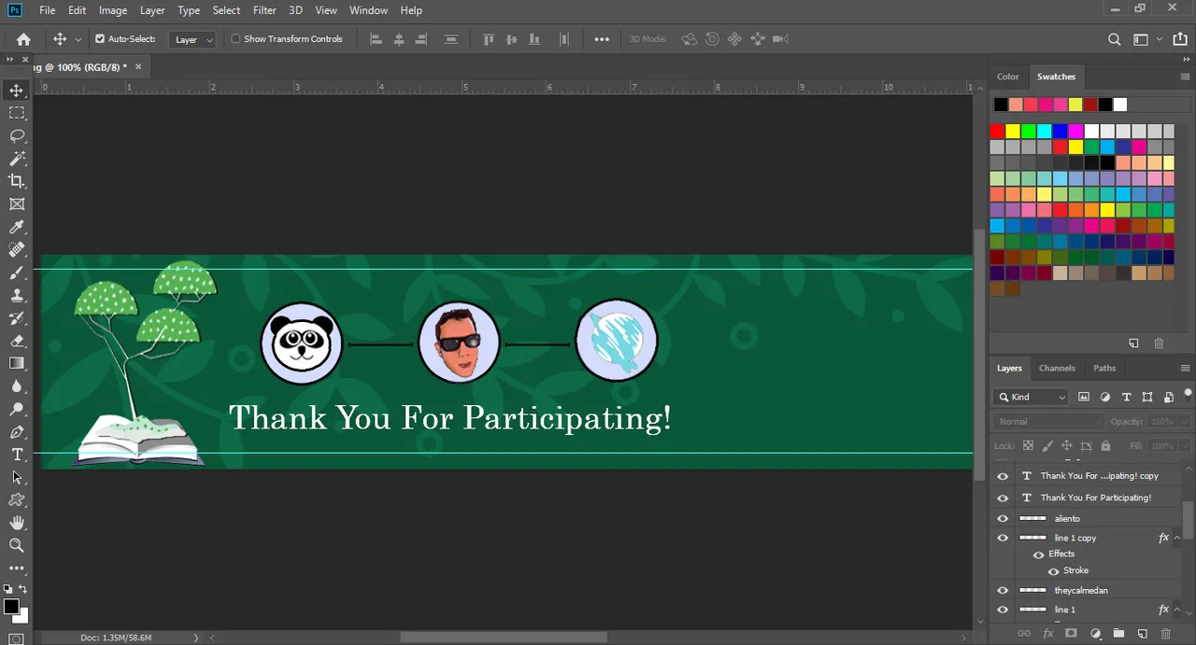Click Delete layer trash icon in Layers panel

1164,634
